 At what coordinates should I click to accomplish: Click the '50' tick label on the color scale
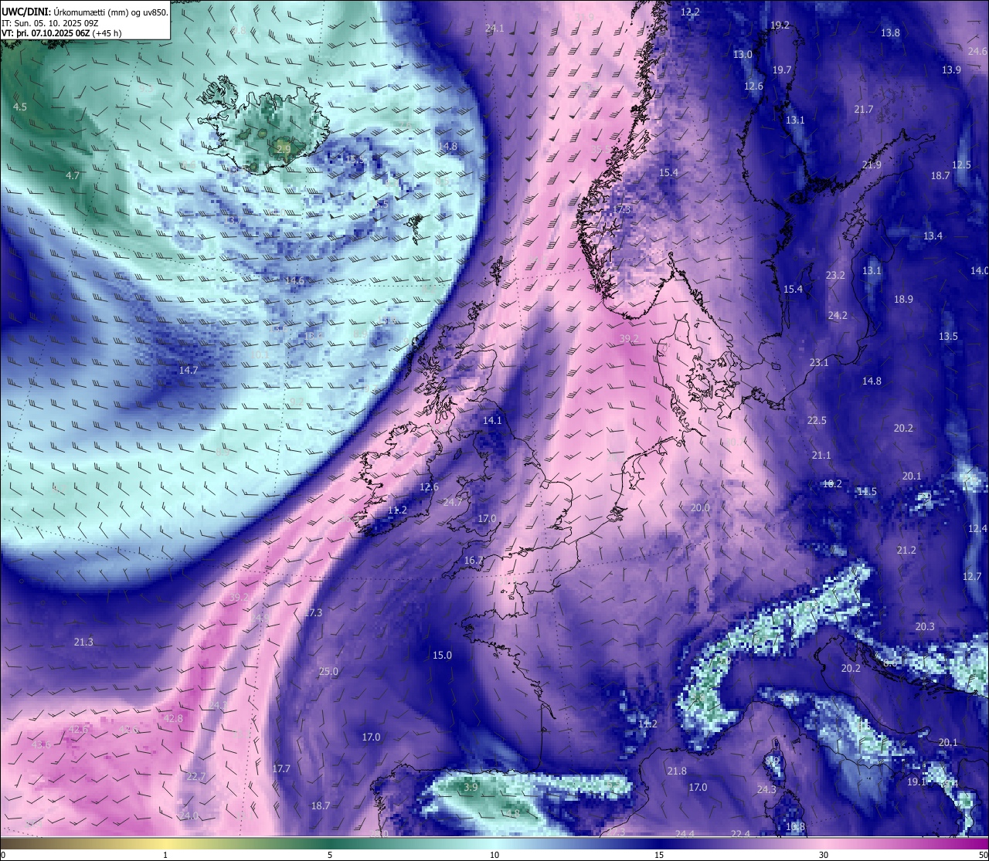(983, 855)
